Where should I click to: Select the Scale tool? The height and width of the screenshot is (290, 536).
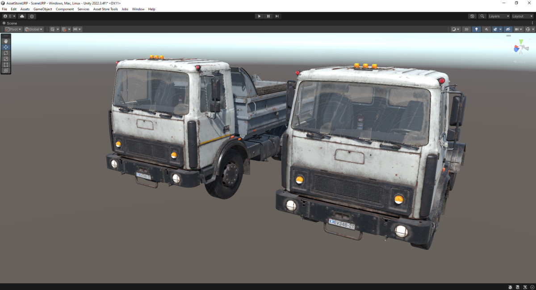[x=6, y=58]
